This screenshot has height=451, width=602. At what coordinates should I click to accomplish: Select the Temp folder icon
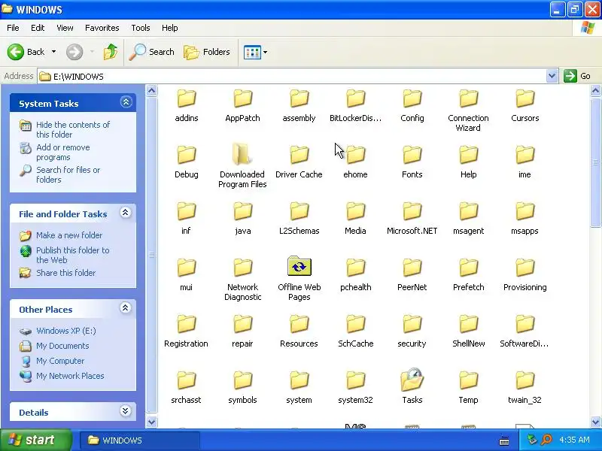pyautogui.click(x=468, y=380)
